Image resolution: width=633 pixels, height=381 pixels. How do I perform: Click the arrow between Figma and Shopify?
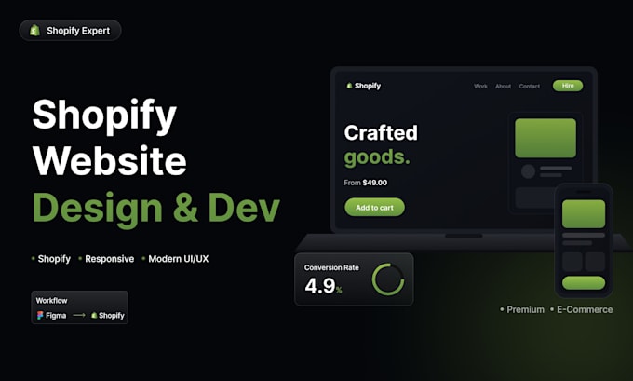[x=79, y=315]
